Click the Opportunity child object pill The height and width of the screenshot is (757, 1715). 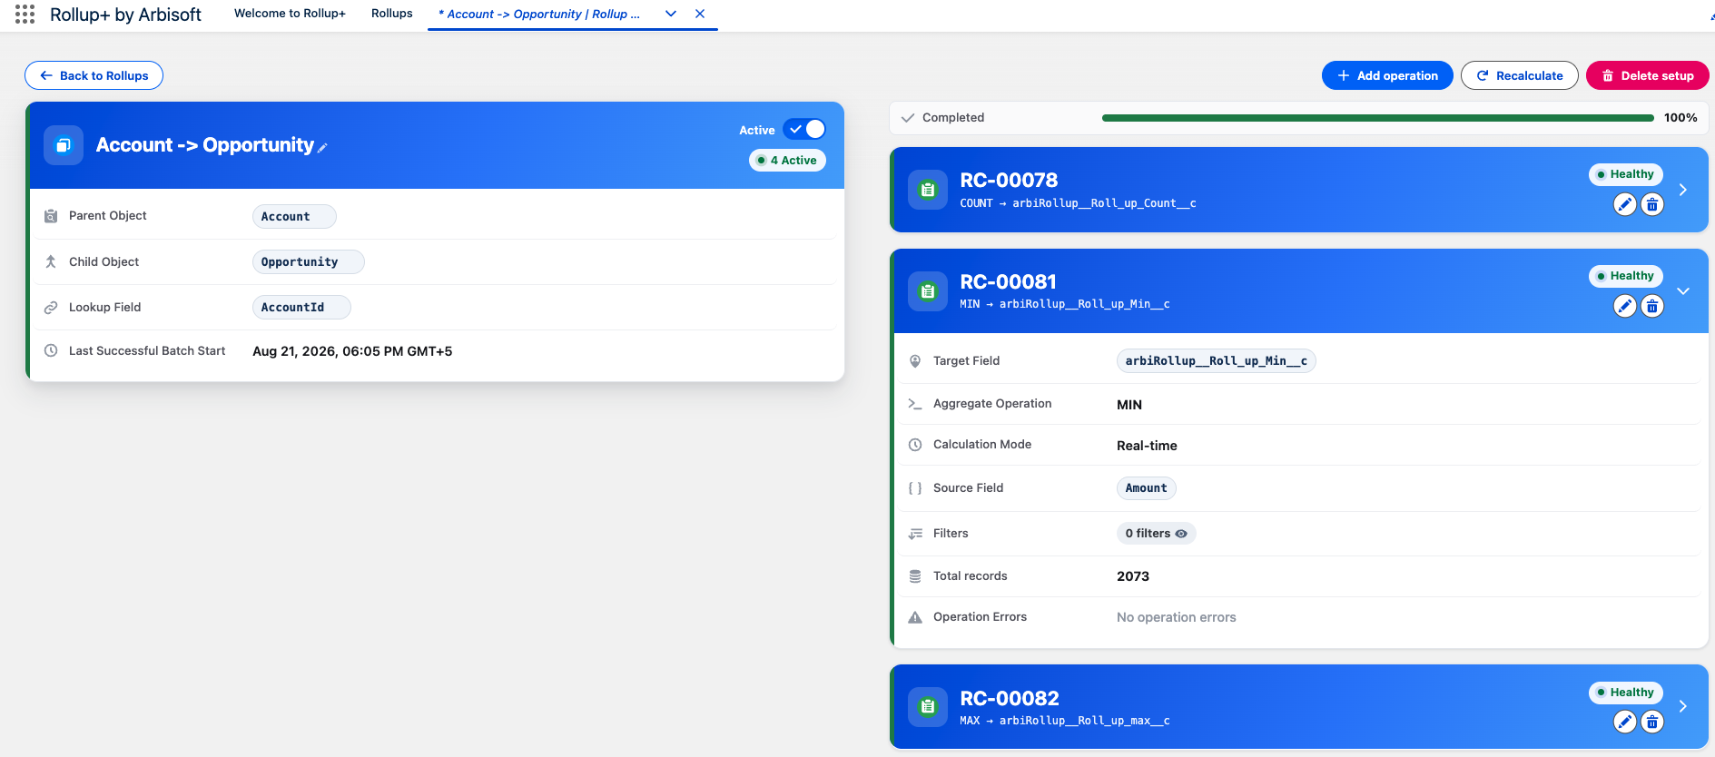[308, 262]
